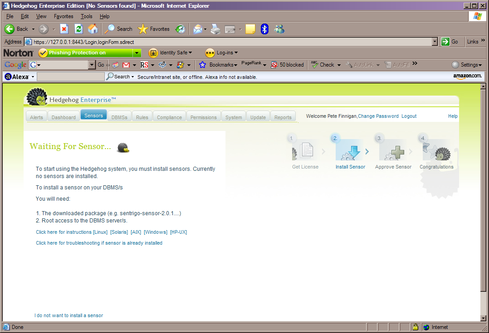The height and width of the screenshot is (333, 489).
Task: Click the red X Stop icon
Action: 64,29
